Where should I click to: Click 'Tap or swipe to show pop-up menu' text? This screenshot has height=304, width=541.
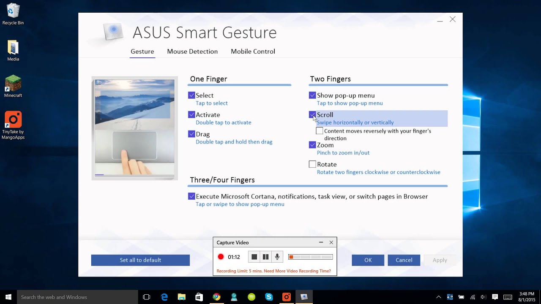point(240,204)
